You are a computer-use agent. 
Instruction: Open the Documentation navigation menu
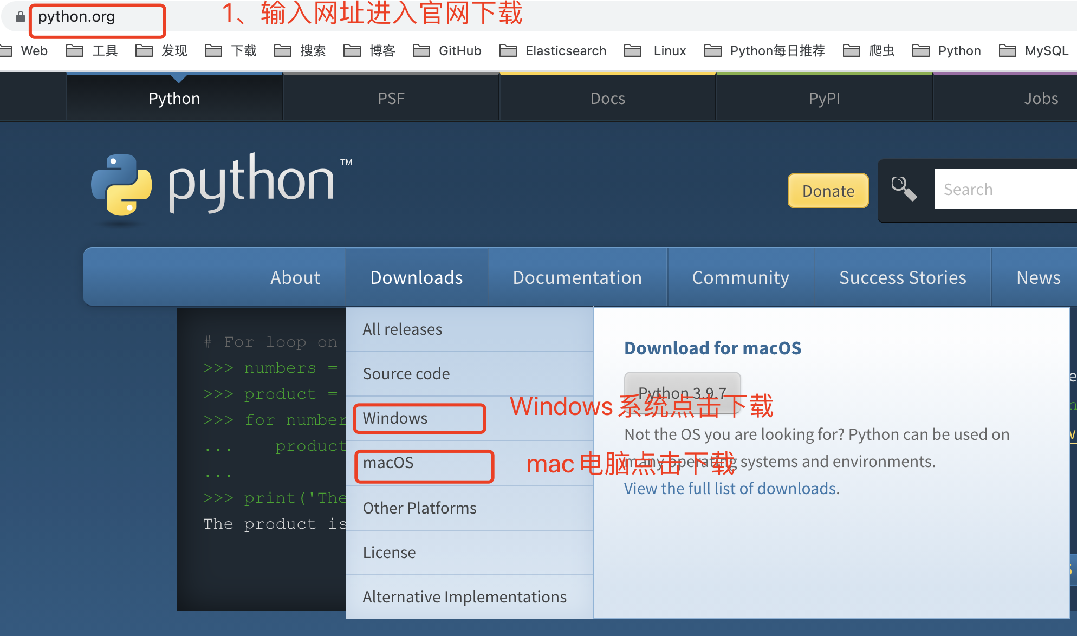tap(578, 277)
